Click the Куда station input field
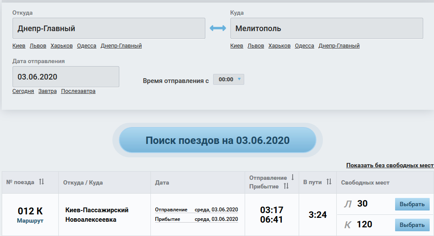 pyautogui.click(x=327, y=29)
